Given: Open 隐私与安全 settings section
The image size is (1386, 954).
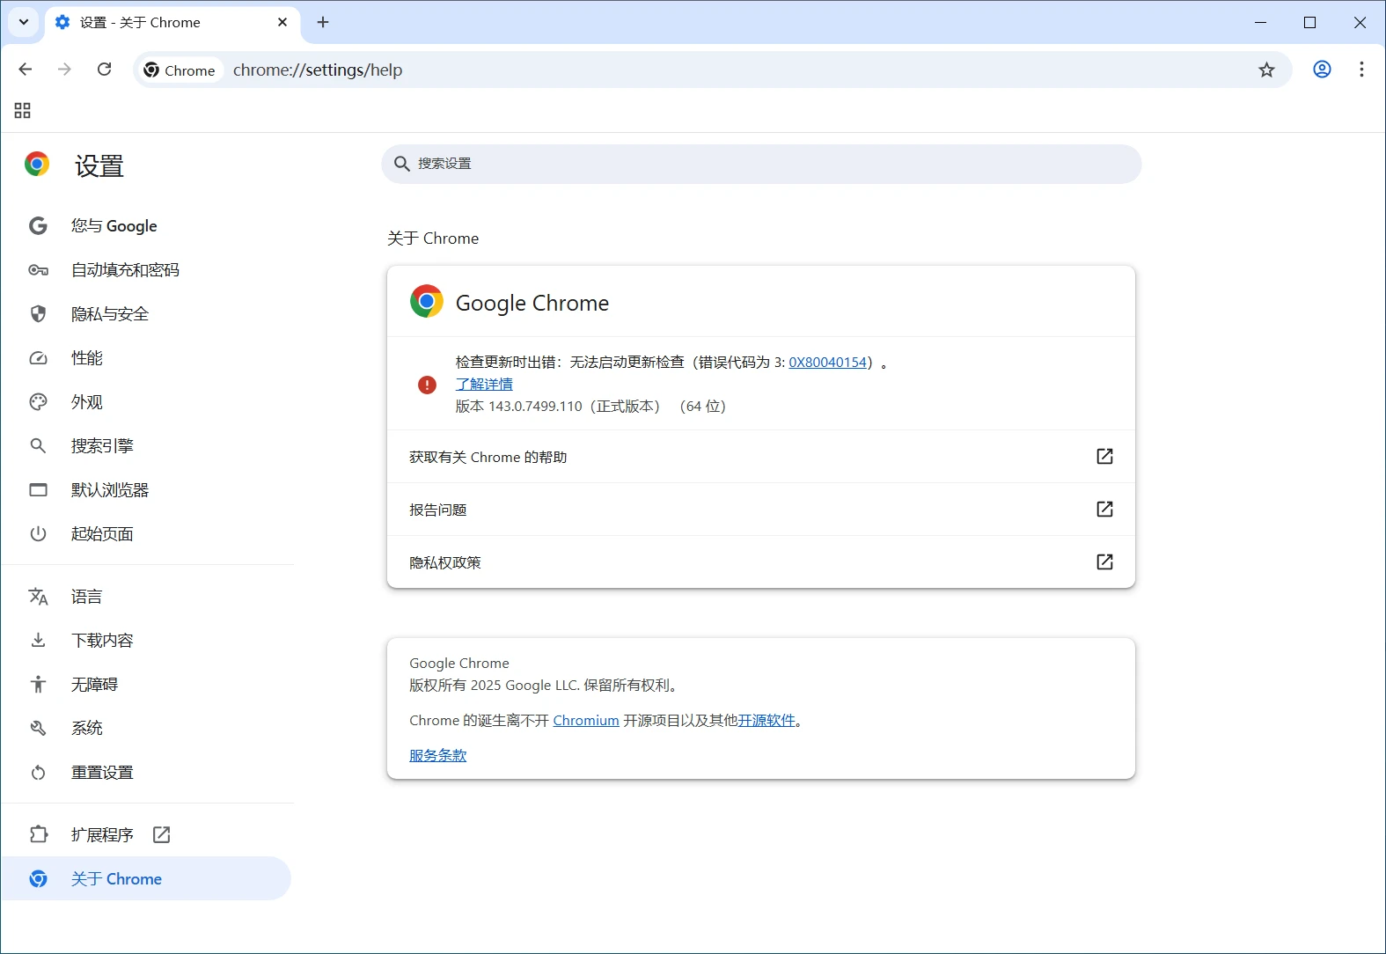Looking at the screenshot, I should [110, 314].
